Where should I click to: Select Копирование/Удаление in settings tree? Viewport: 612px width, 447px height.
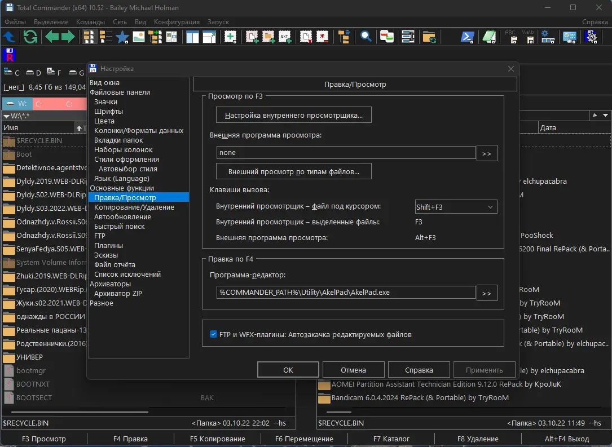point(134,207)
